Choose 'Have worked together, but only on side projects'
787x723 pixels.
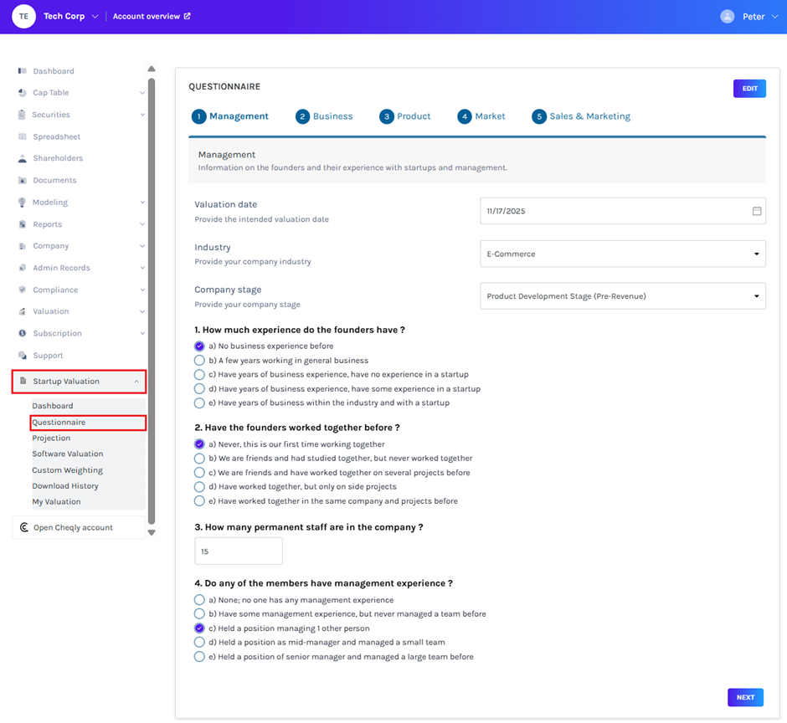click(x=199, y=487)
